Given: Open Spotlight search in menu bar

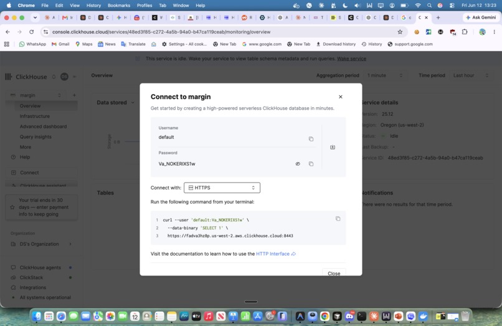Looking at the screenshot, I should pos(429,6).
